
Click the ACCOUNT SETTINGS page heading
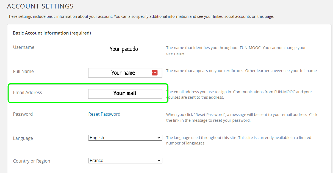40,6
